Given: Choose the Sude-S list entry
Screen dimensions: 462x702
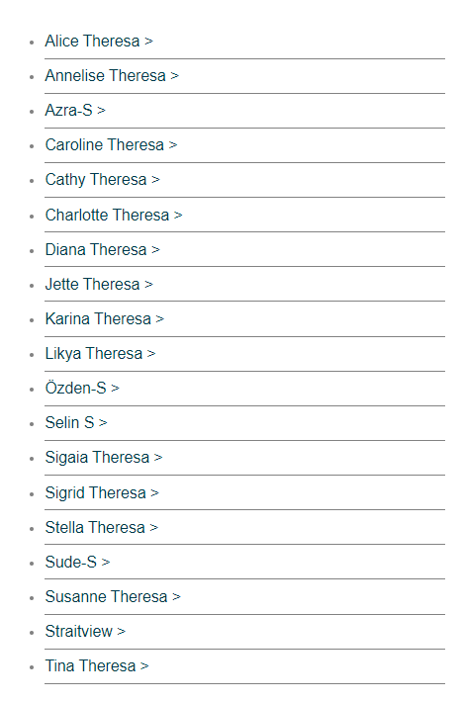Looking at the screenshot, I should point(77,562).
